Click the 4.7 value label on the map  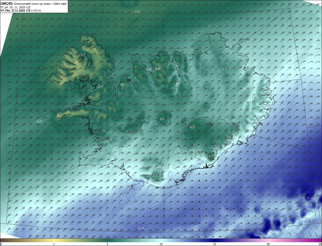pos(211,156)
